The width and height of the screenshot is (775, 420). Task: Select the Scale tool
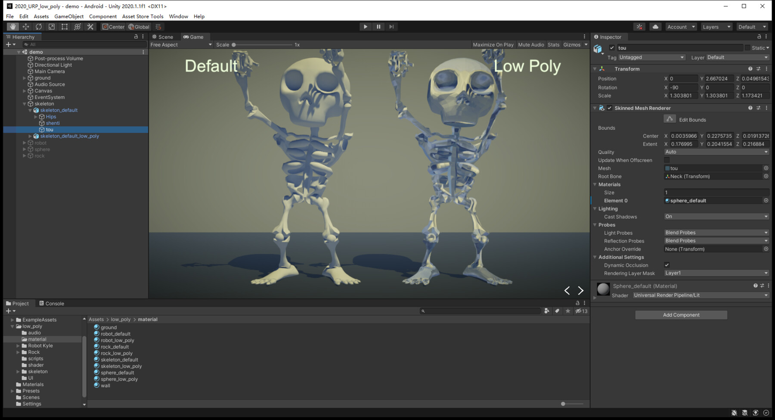[52, 27]
